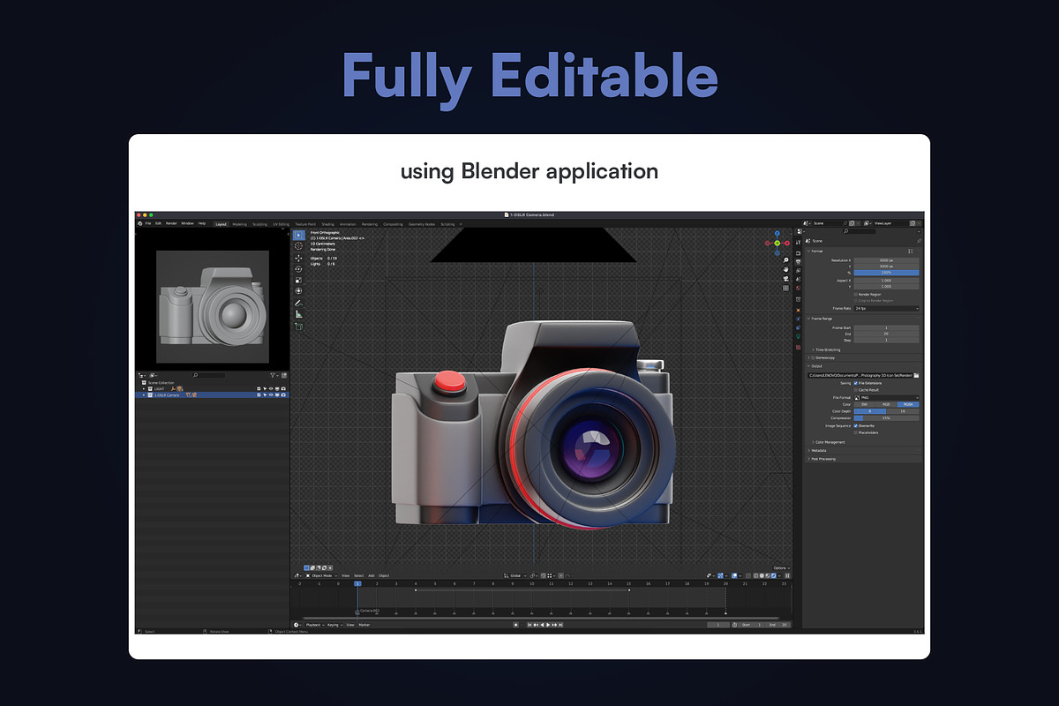
Task: Open the timeline Playback menu
Action: click(313, 625)
